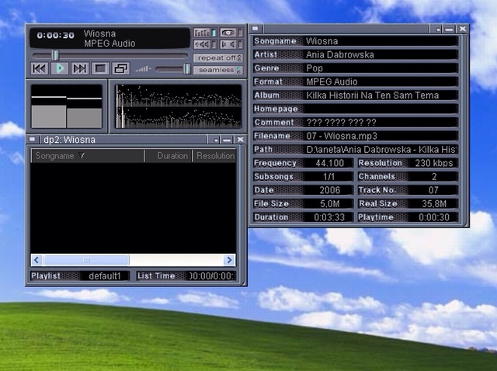Skip to the next track
The width and height of the screenshot is (497, 371).
[79, 69]
